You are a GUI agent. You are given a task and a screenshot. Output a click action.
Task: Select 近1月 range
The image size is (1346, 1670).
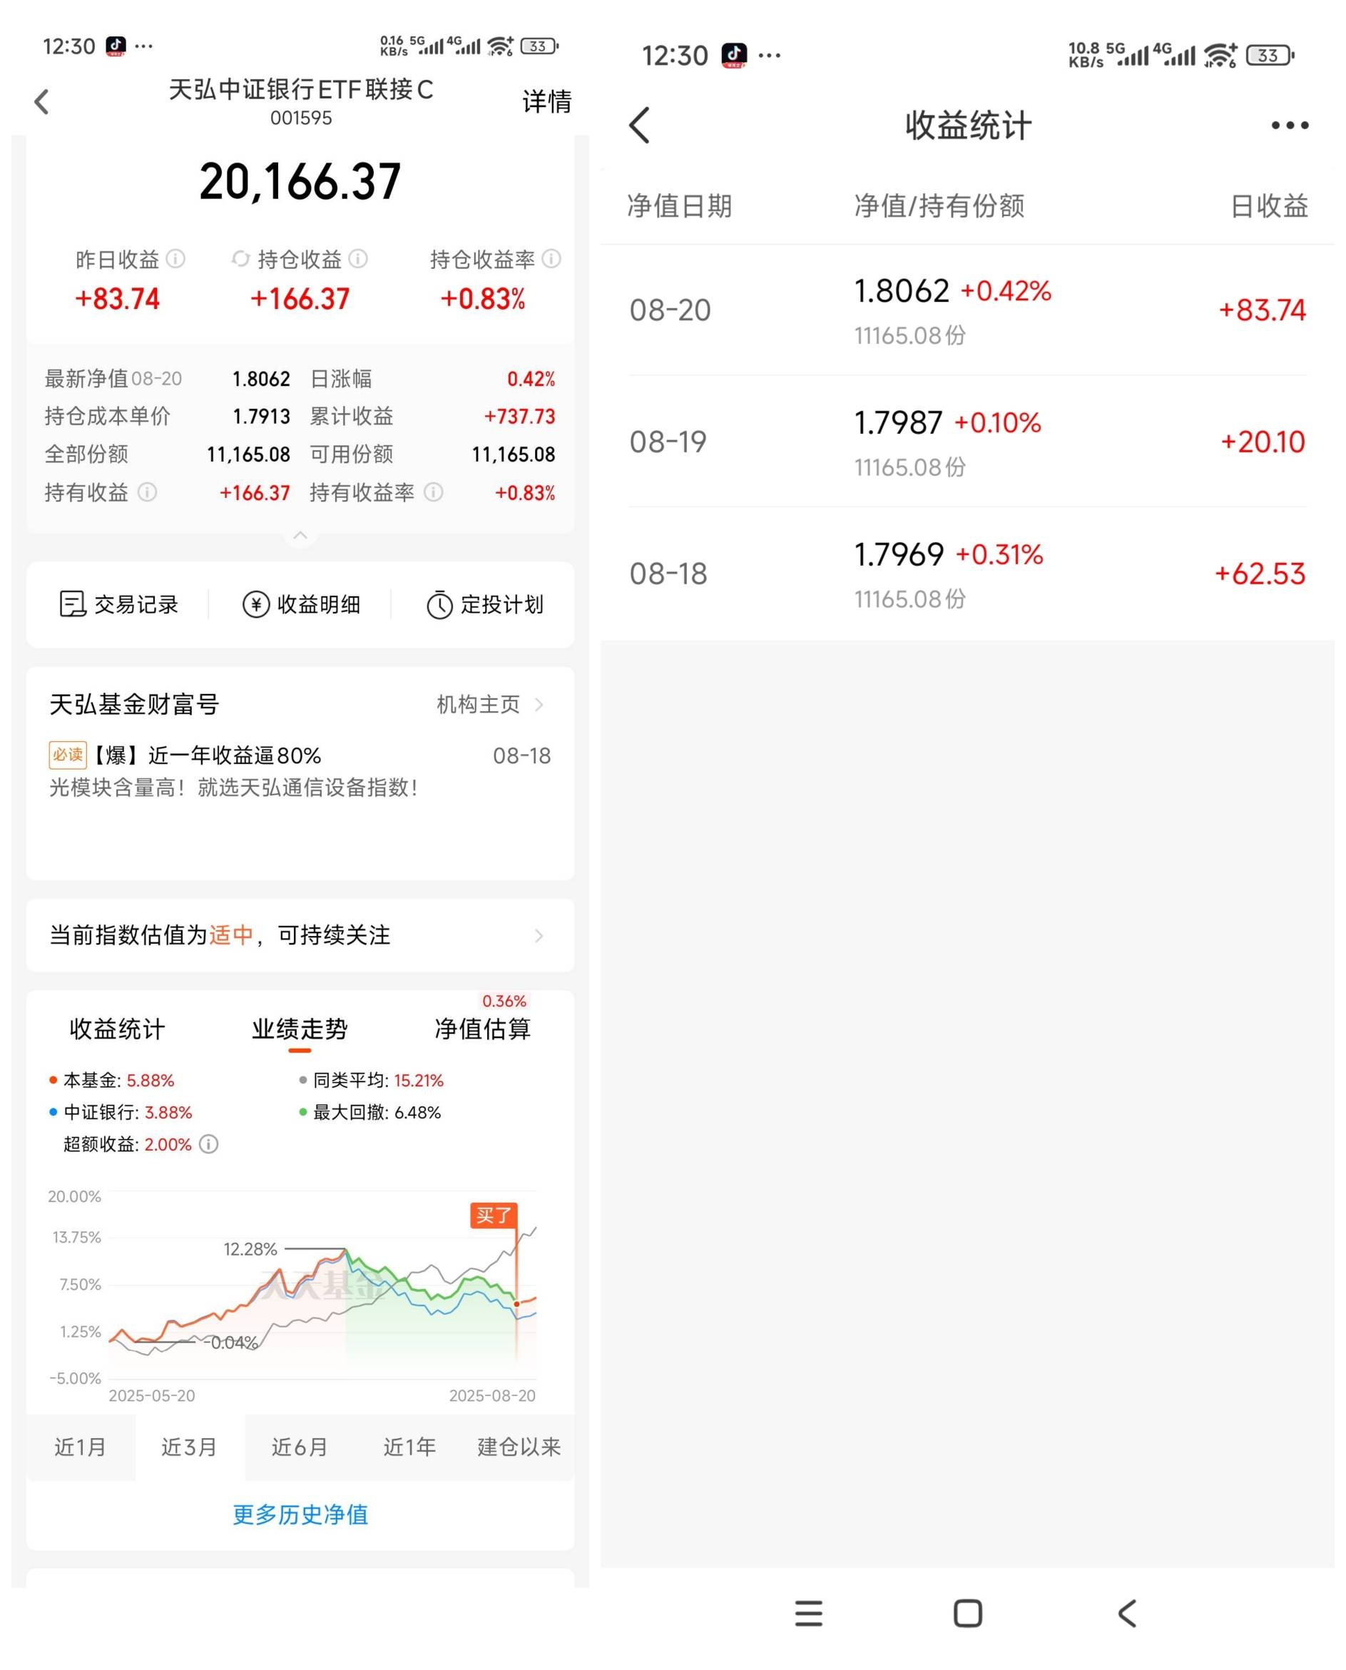81,1447
